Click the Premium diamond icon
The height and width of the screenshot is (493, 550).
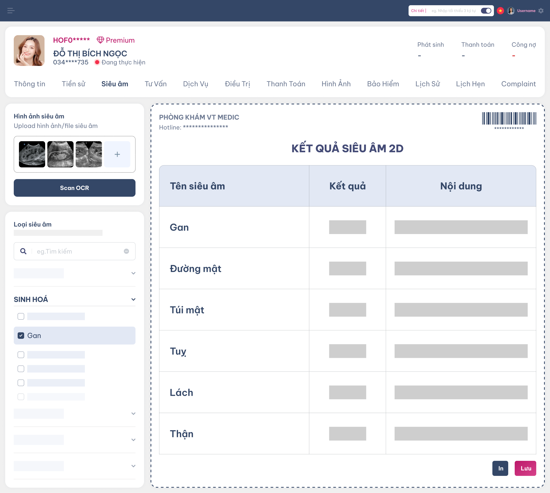pyautogui.click(x=100, y=40)
